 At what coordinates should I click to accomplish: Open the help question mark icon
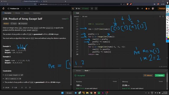(30, 88)
